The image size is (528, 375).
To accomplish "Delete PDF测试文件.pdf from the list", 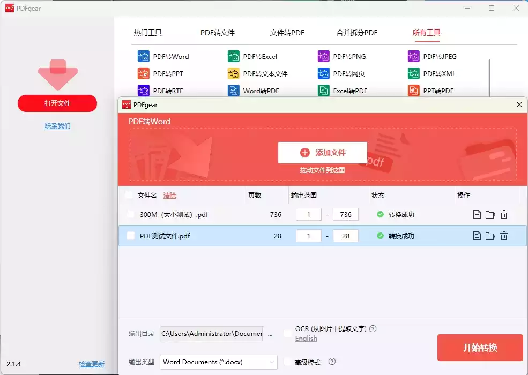I will tap(504, 236).
